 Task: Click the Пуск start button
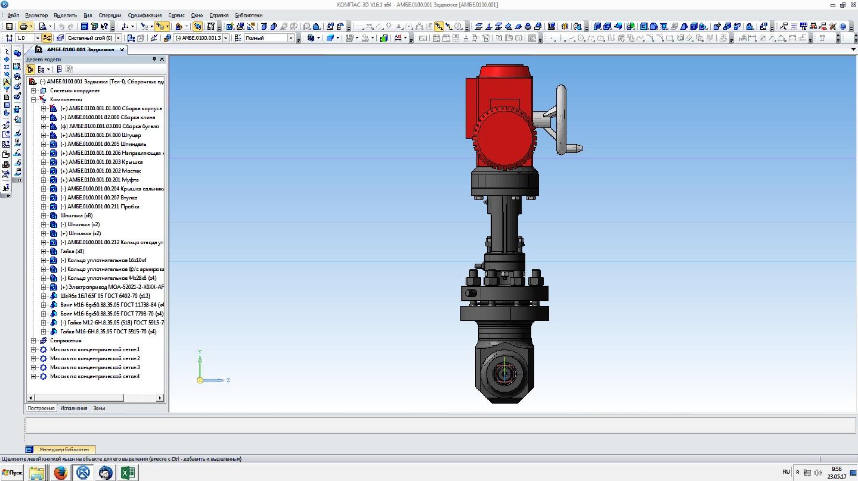coord(12,473)
